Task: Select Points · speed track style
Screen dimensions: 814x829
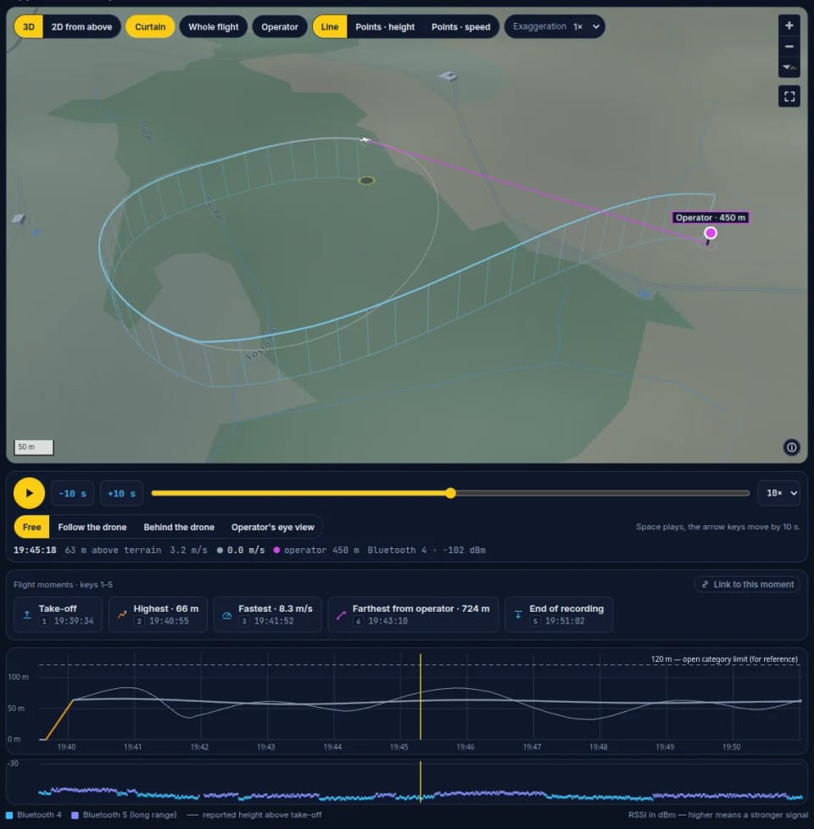Action: tap(460, 26)
